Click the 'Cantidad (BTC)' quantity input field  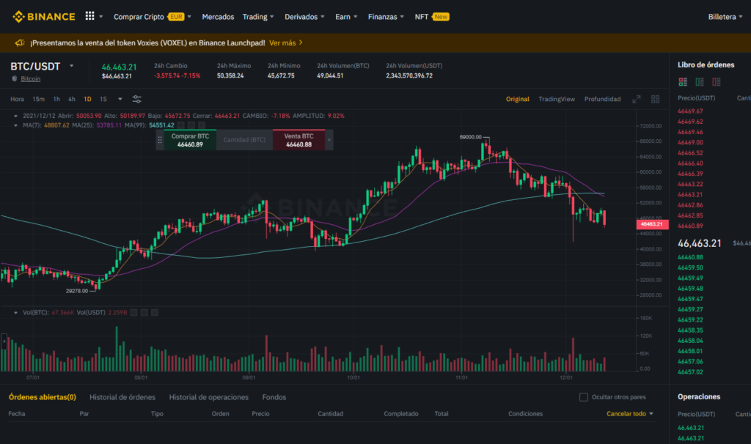(x=244, y=140)
